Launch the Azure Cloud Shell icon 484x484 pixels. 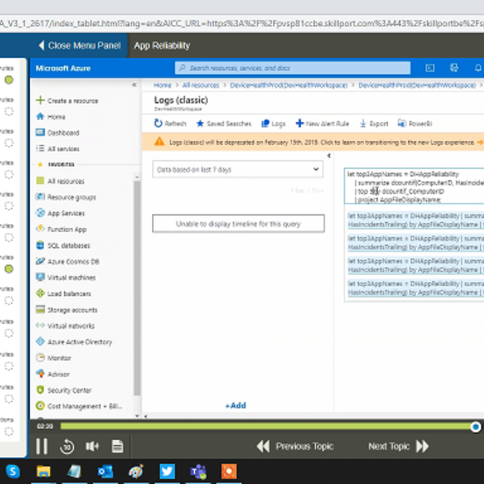coord(430,68)
